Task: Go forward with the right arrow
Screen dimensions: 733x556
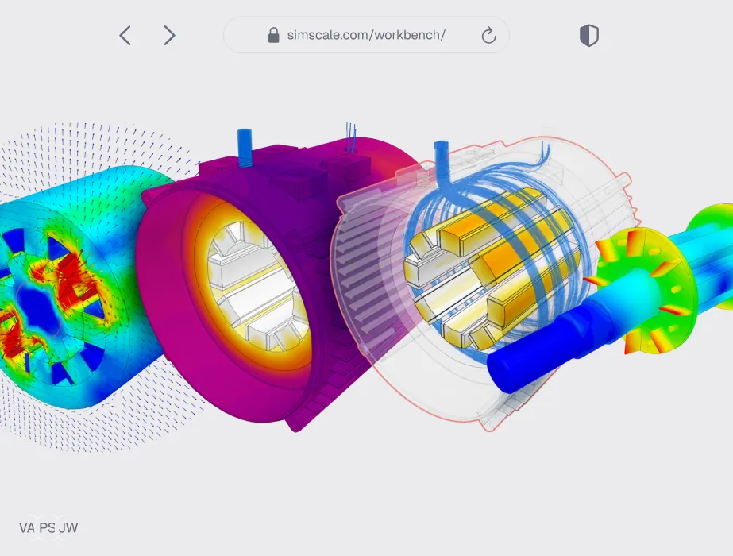Action: click(x=169, y=36)
